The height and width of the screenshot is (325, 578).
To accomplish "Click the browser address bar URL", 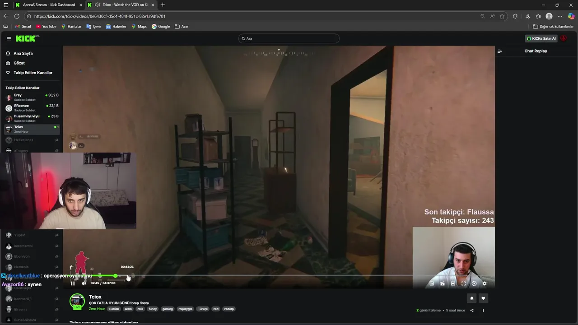I will tap(100, 16).
